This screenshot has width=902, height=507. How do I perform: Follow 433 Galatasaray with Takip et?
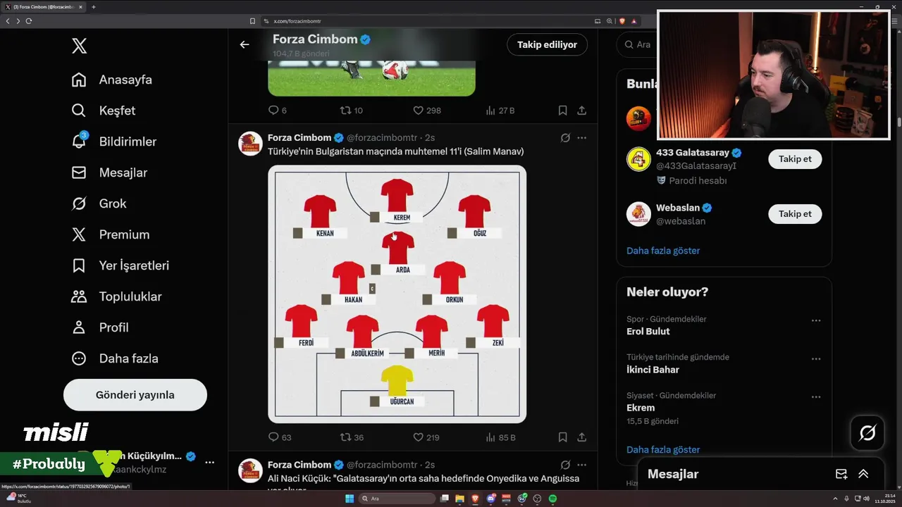point(795,159)
